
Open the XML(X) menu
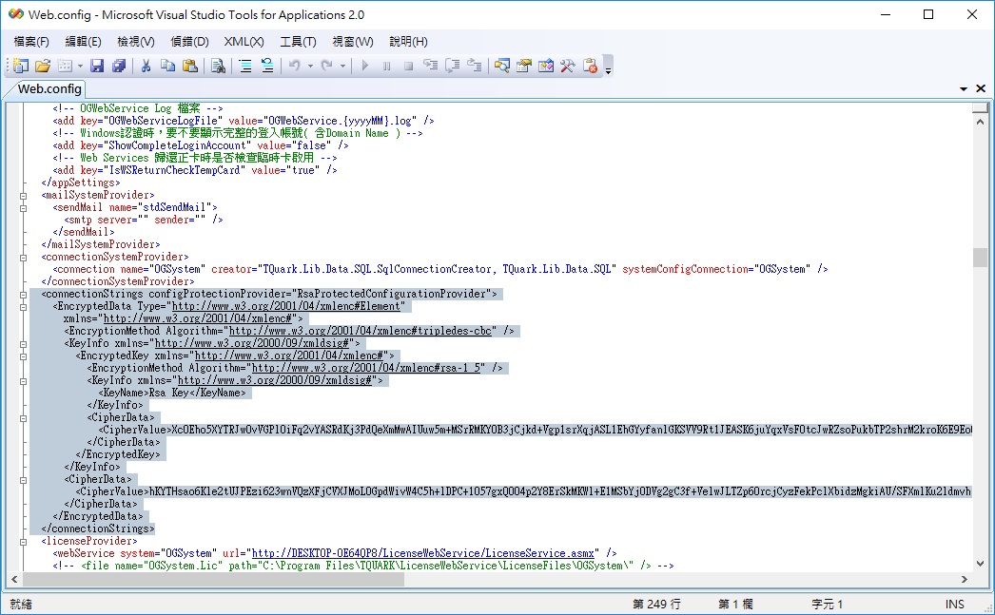pyautogui.click(x=244, y=41)
